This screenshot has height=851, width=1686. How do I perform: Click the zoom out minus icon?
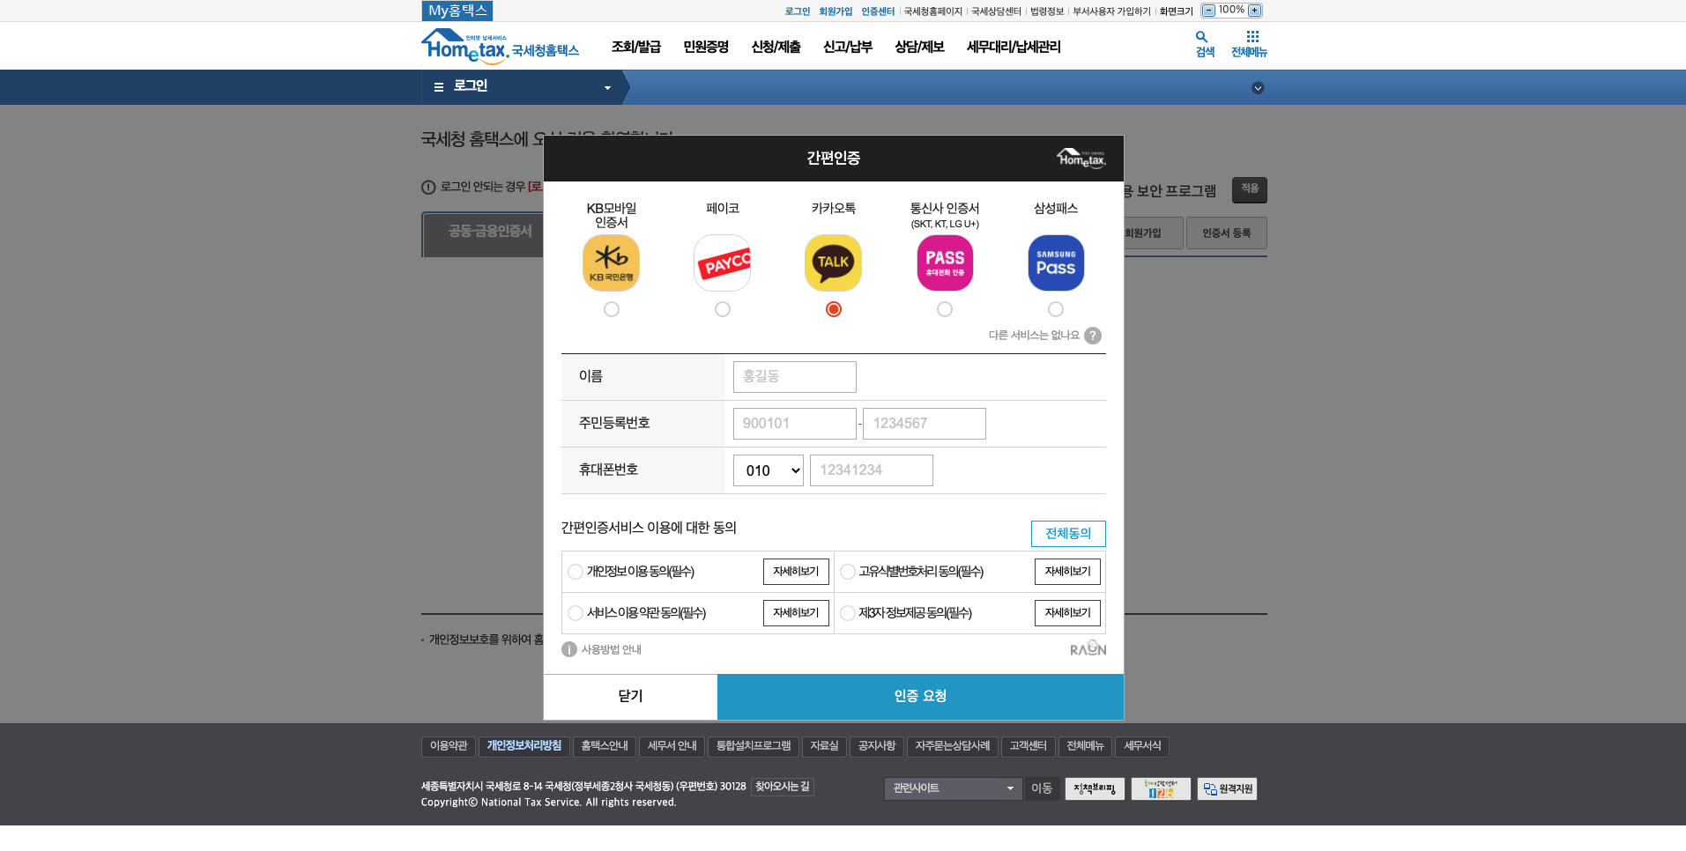point(1209,11)
